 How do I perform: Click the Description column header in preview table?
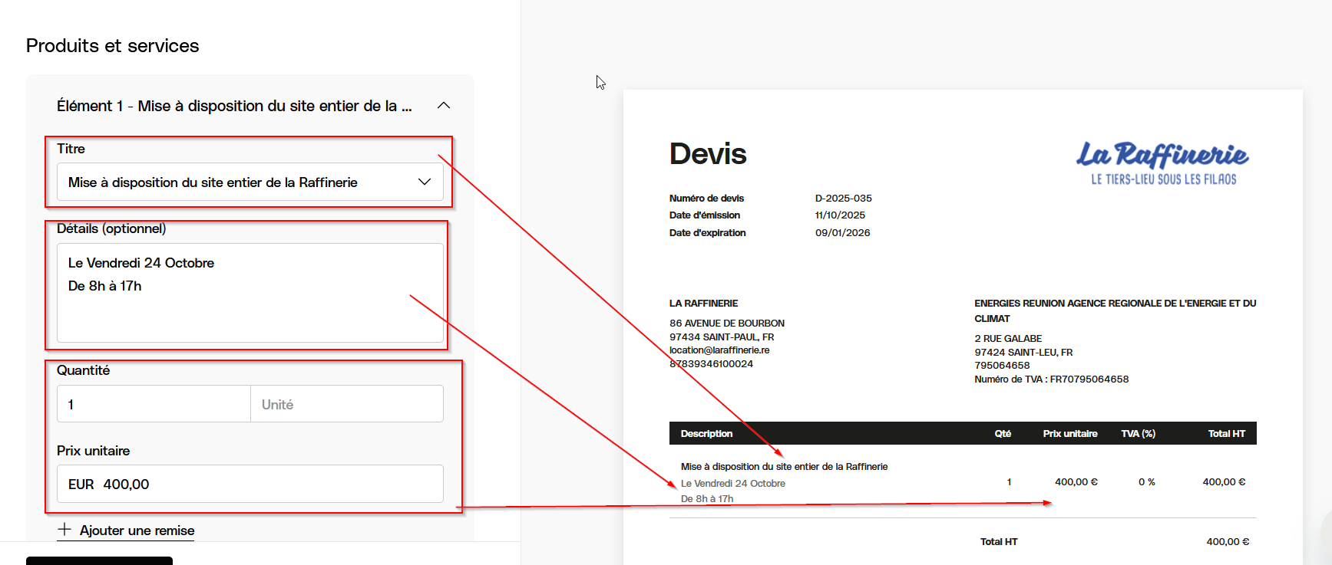706,434
